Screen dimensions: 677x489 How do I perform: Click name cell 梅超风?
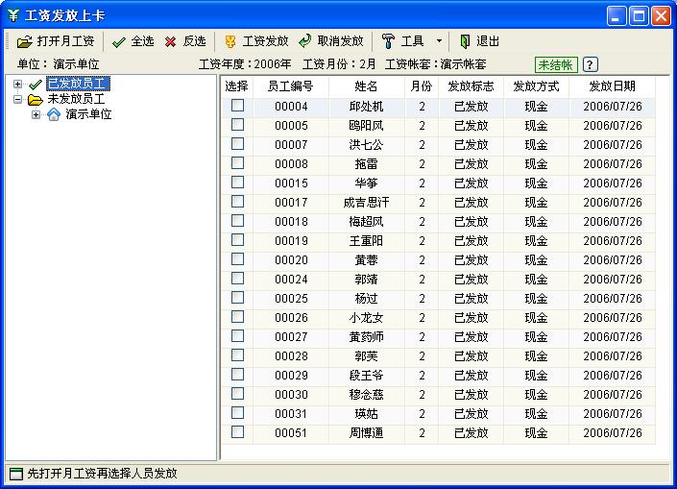(366, 222)
